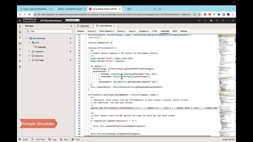Switch to the Types tab

tap(132, 31)
